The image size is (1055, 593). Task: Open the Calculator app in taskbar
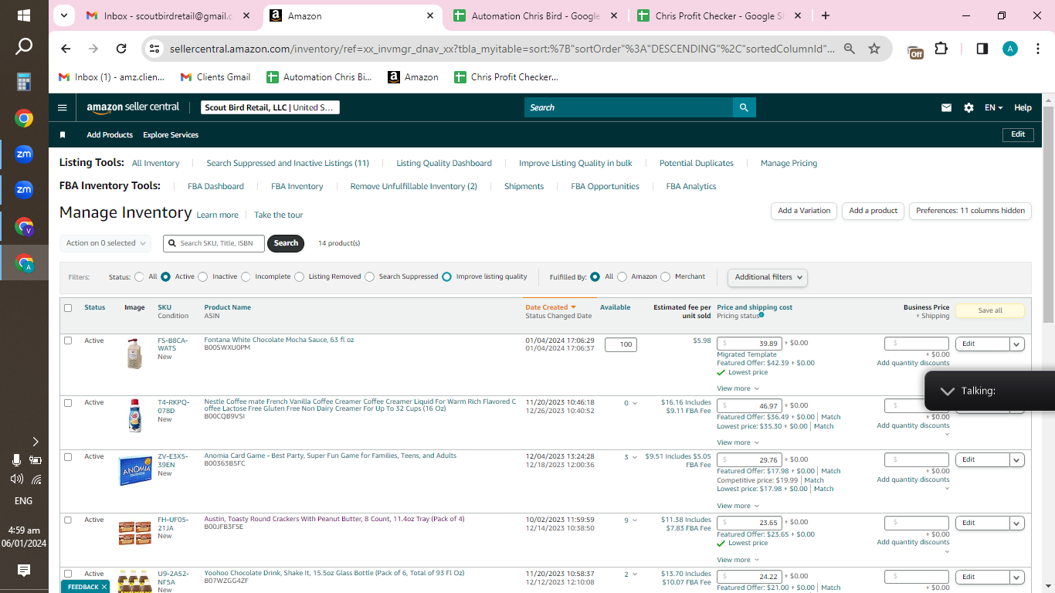[24, 82]
